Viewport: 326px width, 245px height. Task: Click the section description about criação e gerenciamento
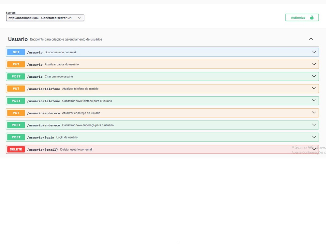(x=66, y=40)
